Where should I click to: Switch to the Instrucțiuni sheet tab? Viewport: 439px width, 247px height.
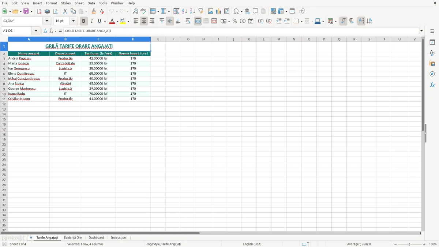119,238
